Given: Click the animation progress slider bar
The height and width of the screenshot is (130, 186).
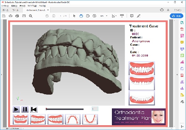Looking at the screenshot, I should click(x=65, y=109).
